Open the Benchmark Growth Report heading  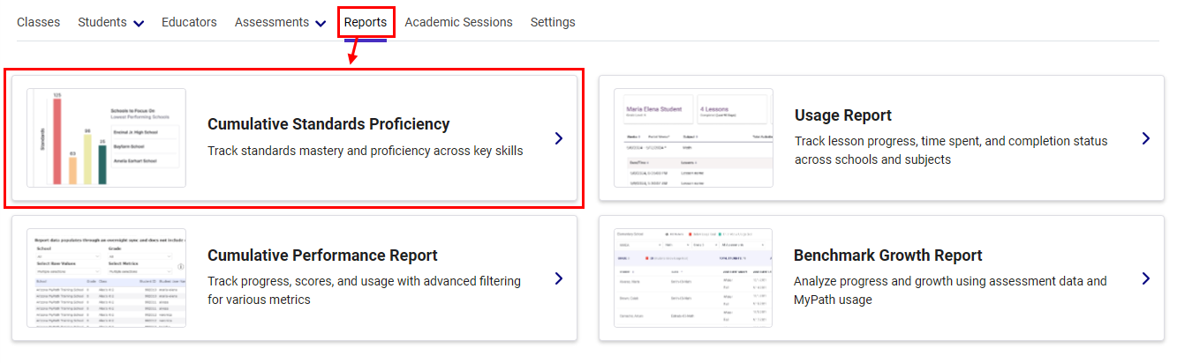click(x=887, y=256)
